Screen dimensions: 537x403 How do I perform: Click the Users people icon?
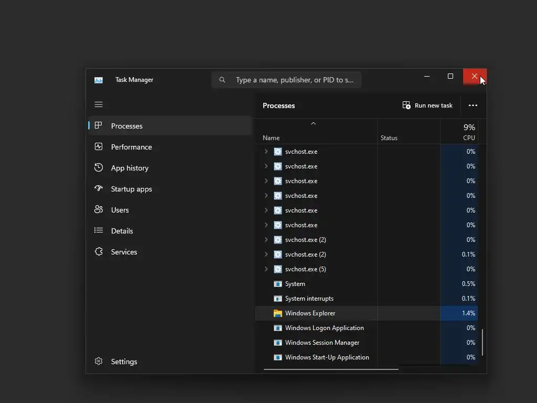[x=98, y=209]
